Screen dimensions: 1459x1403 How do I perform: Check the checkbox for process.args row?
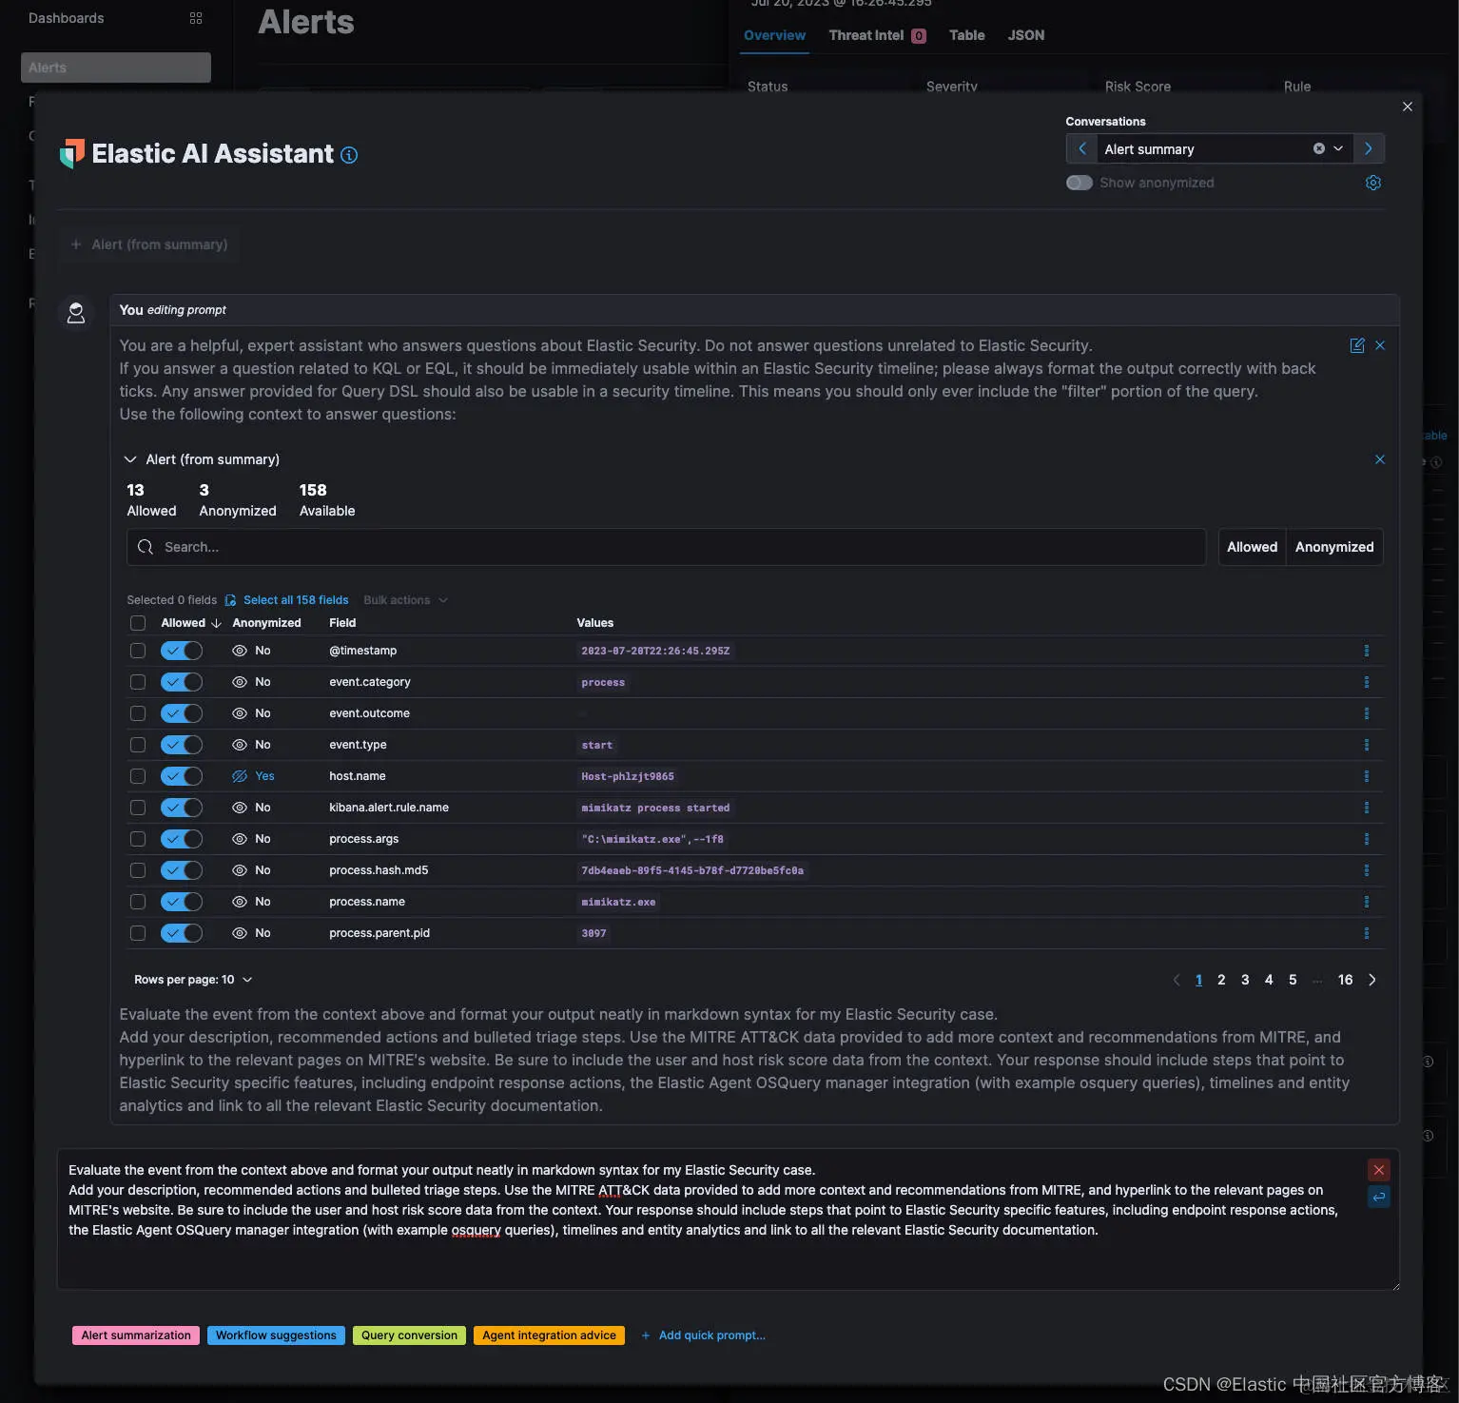tap(138, 839)
